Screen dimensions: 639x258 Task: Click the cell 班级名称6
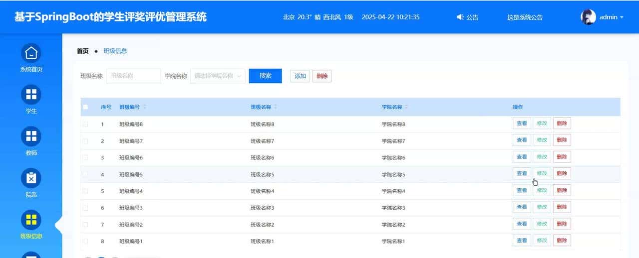[263, 157]
